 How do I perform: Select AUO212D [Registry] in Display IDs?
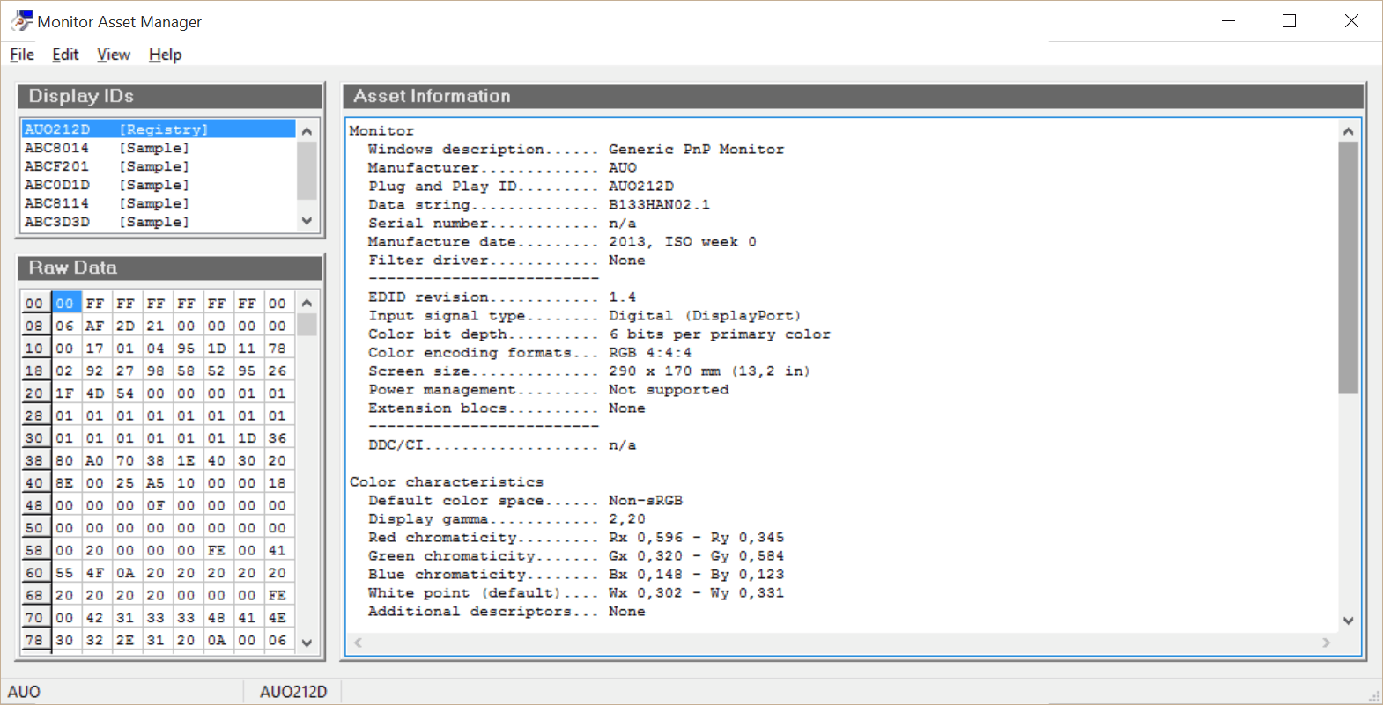[159, 129]
